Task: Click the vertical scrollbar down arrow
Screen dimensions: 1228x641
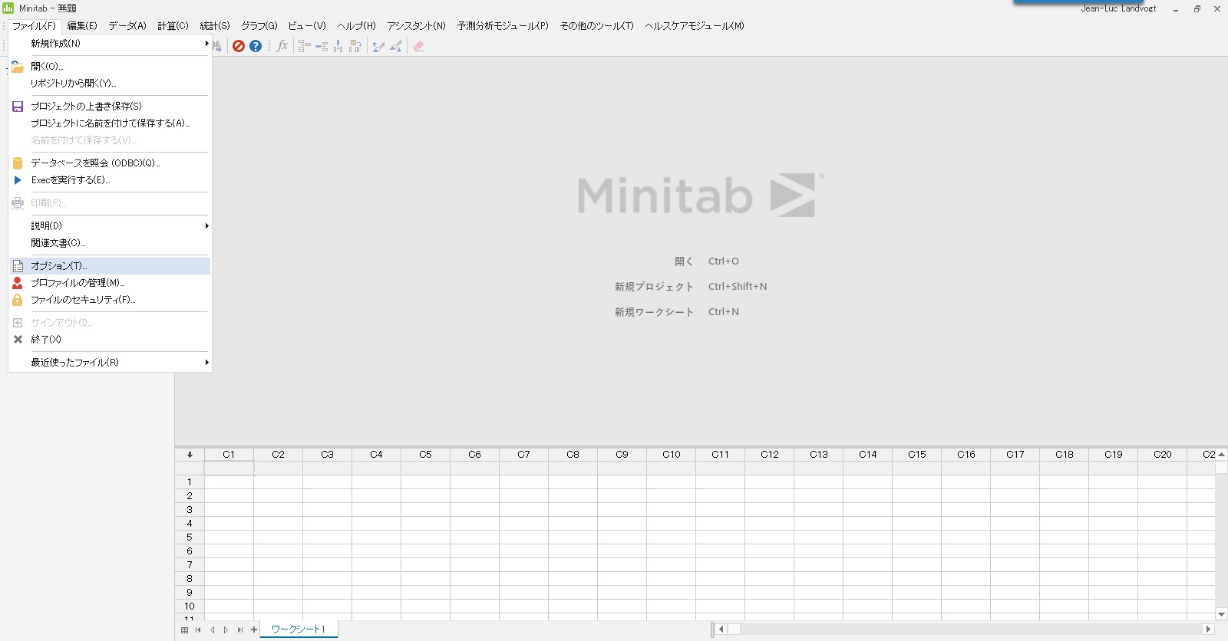Action: tap(1221, 614)
